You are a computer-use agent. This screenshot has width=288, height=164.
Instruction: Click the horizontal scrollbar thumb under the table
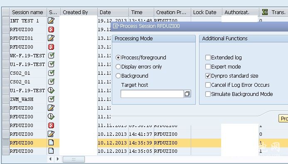pyautogui.click(x=74, y=159)
